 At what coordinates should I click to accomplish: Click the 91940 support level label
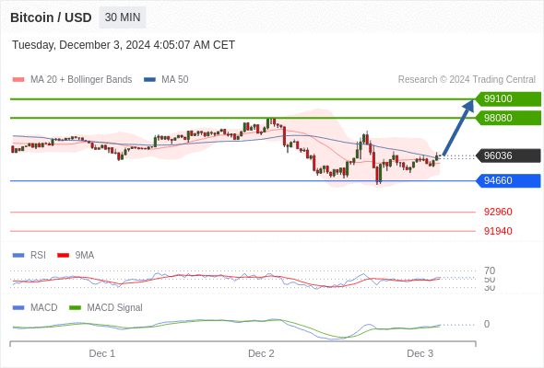(498, 231)
